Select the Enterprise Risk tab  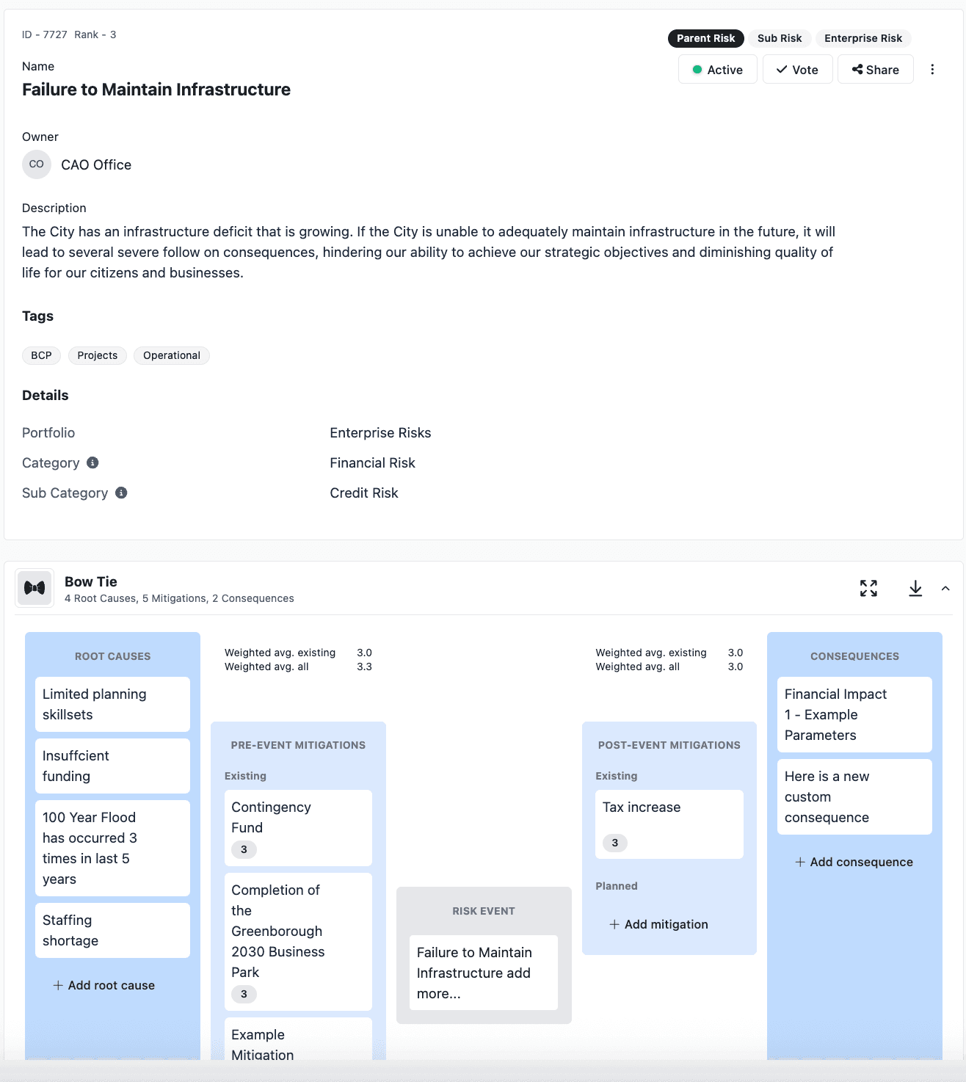tap(863, 38)
